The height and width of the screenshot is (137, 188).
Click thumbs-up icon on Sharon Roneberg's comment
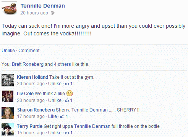(x=62, y=116)
